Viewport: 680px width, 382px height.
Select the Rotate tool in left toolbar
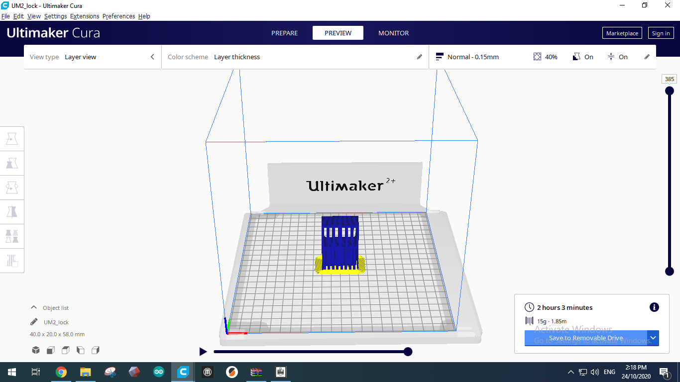(12, 188)
